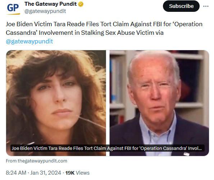Screen dimensions: 214x180
Task: Open the three-dot more options menu
Action: coord(206,6)
